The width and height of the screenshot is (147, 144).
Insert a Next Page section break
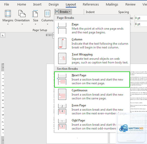point(92,80)
